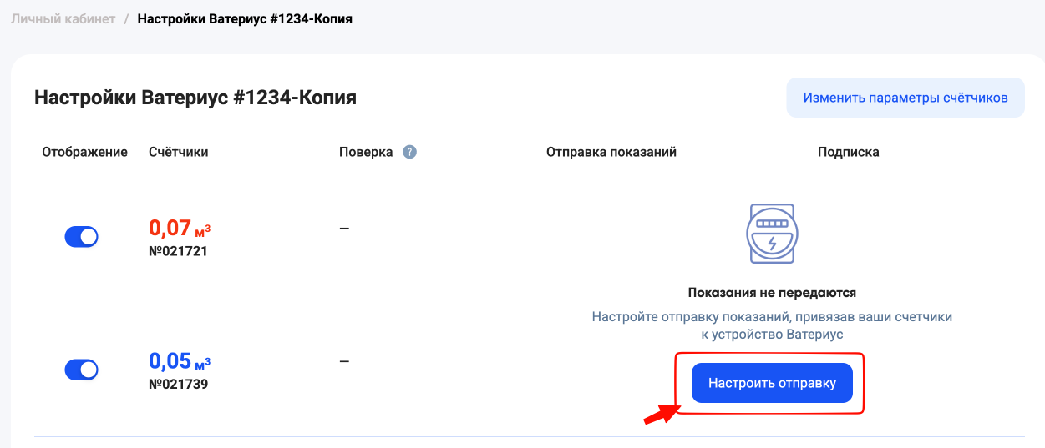This screenshot has width=1045, height=448.
Task: Select the current breadcrumb Настройки Ватериус #1234-Копия
Action: [245, 18]
